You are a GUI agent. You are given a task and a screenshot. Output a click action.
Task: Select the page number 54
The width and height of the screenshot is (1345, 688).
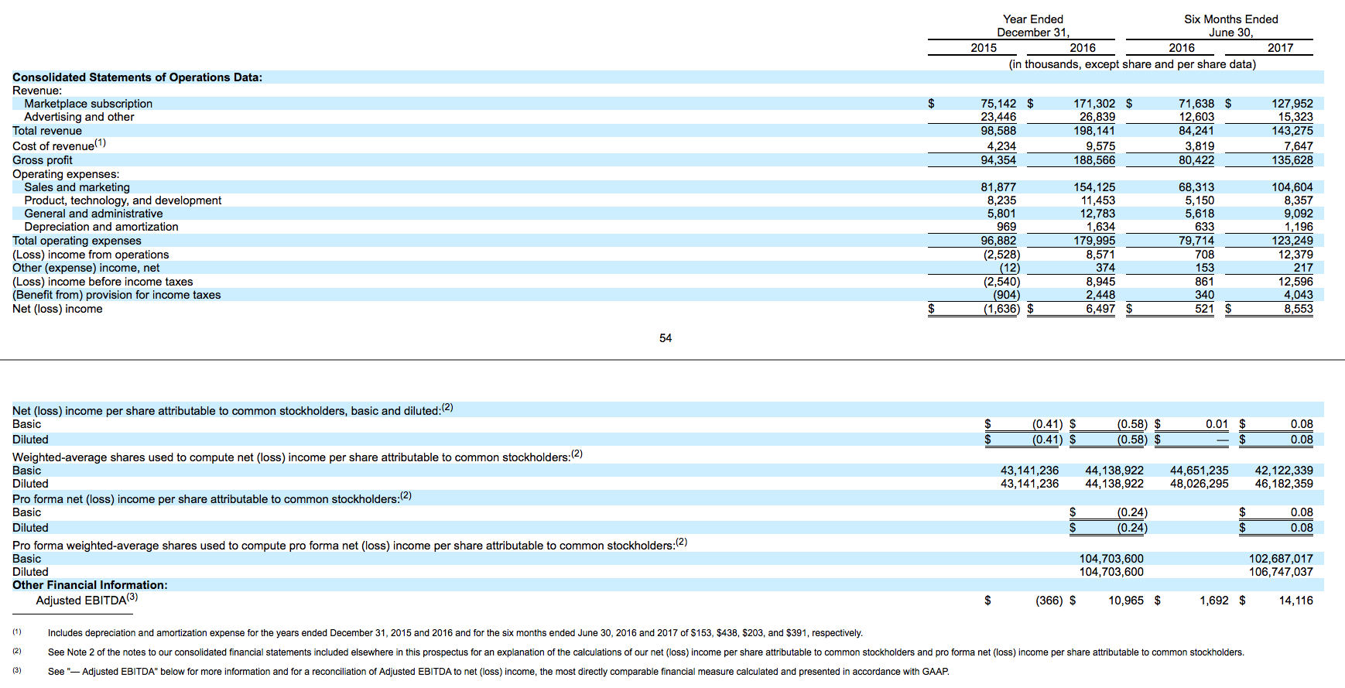click(x=666, y=338)
